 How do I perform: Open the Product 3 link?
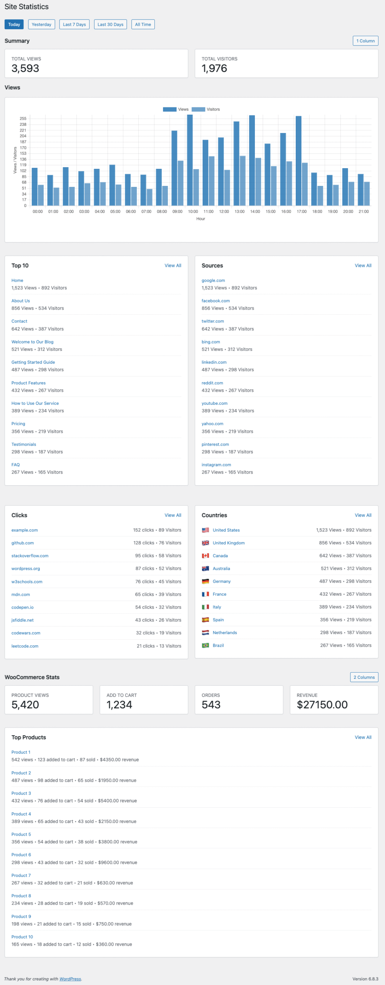(x=21, y=793)
